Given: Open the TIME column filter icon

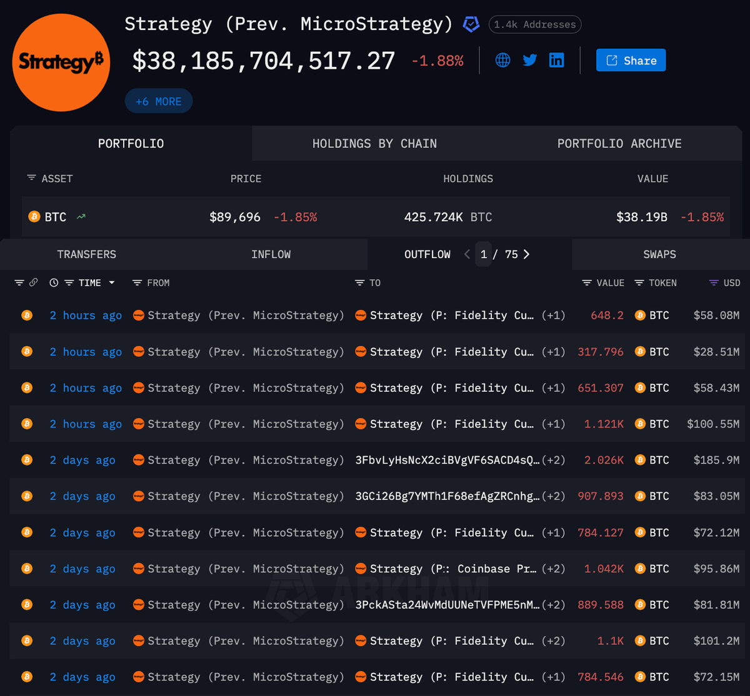Looking at the screenshot, I should pyautogui.click(x=69, y=283).
